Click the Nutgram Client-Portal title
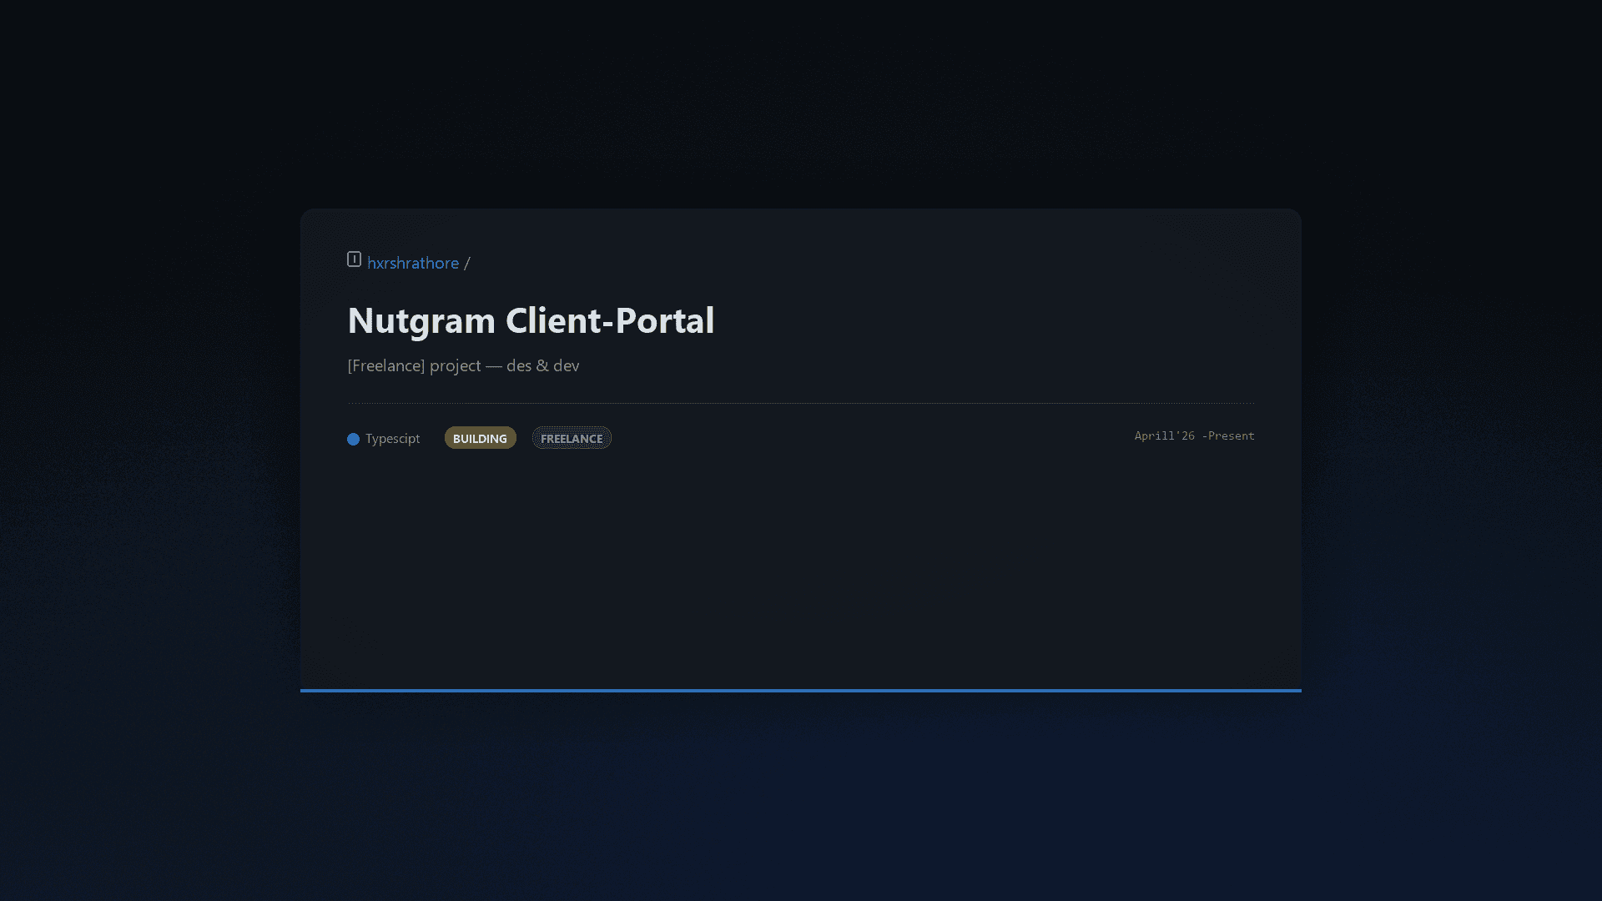The image size is (1602, 901). click(x=531, y=320)
